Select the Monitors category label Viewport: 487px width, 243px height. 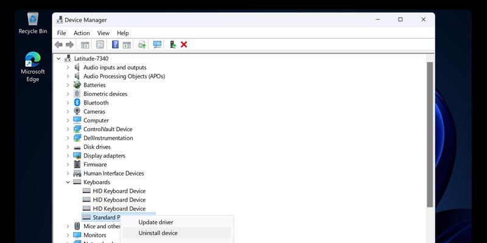click(95, 235)
